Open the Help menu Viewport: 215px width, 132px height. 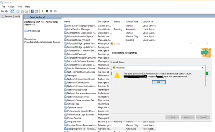click(28, 7)
